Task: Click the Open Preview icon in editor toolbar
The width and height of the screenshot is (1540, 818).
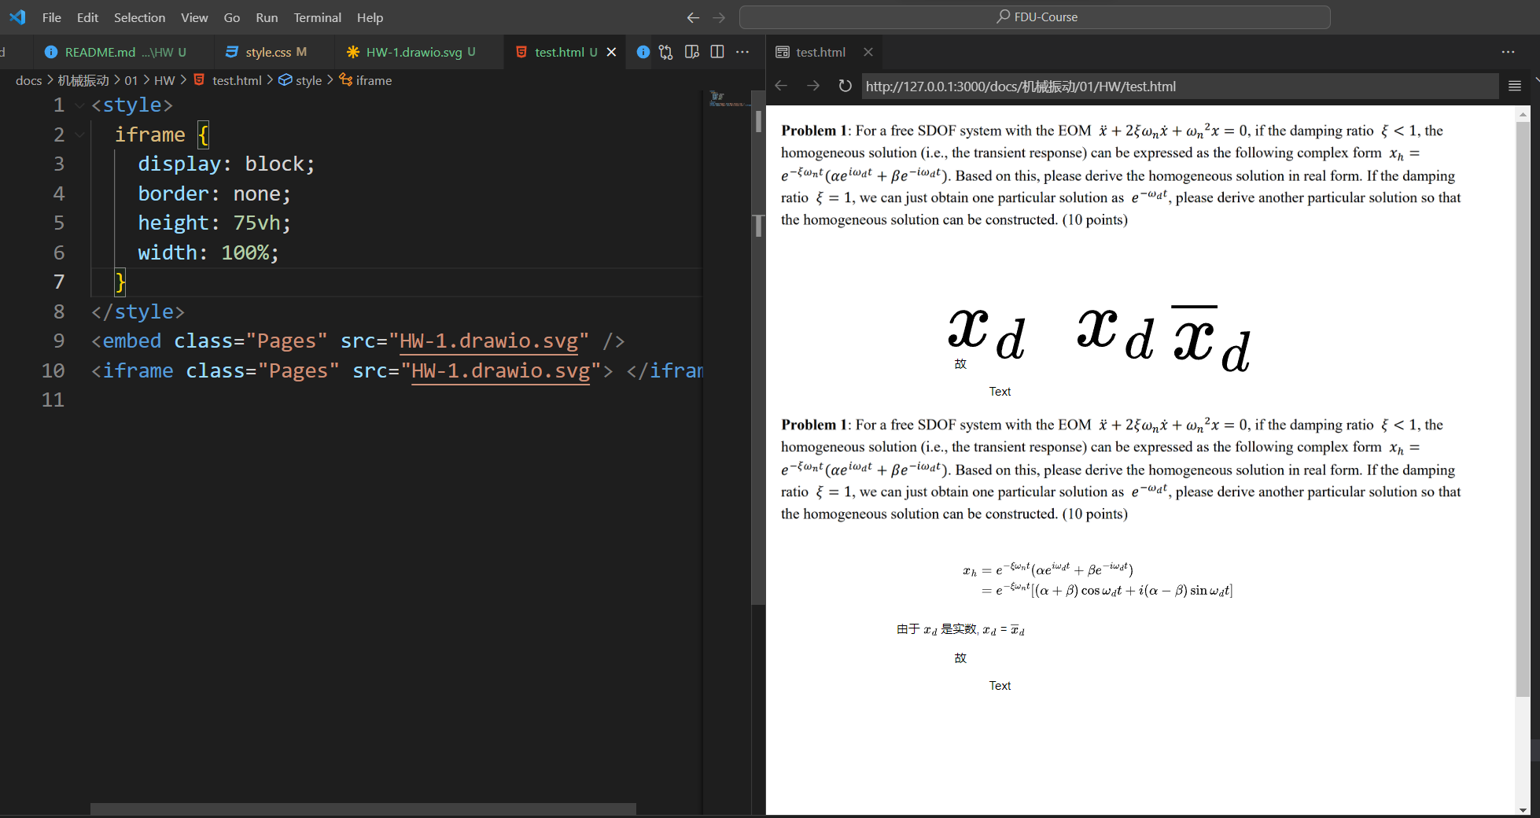Action: click(691, 52)
